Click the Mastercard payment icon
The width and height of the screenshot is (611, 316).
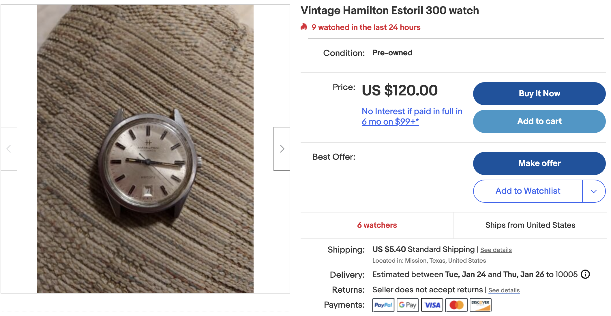456,305
